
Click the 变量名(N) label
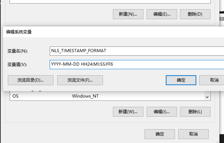(x=17, y=51)
